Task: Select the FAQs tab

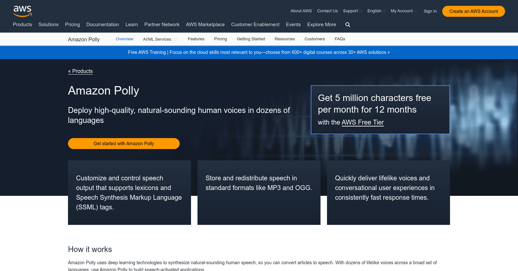Action: 340,39
